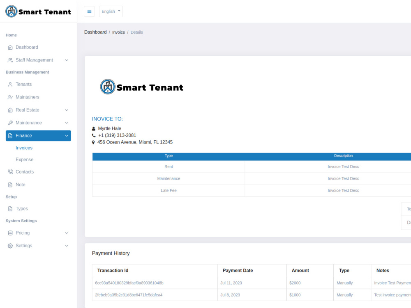
Task: Click the Contacts phone icon
Action: point(10,172)
